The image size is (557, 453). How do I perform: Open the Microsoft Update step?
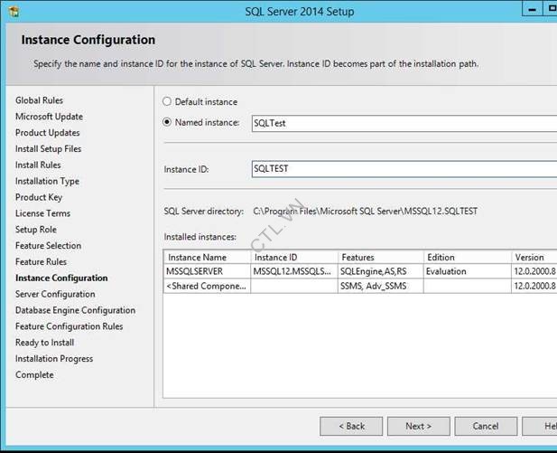click(x=49, y=117)
